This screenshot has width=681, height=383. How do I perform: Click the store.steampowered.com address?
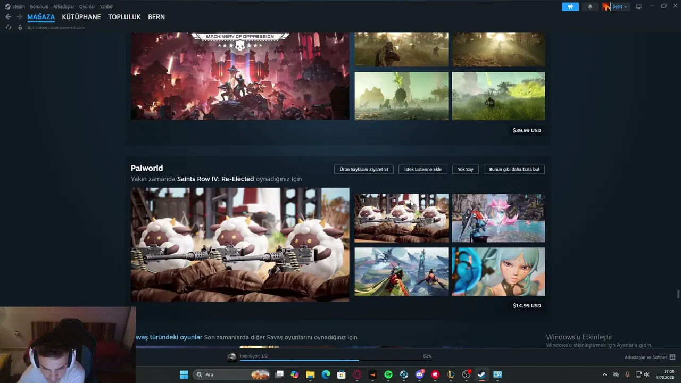click(55, 27)
